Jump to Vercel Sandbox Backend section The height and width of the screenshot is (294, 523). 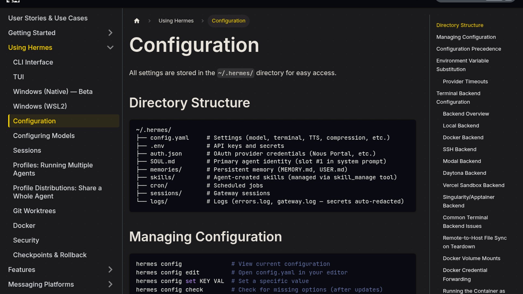[474, 185]
